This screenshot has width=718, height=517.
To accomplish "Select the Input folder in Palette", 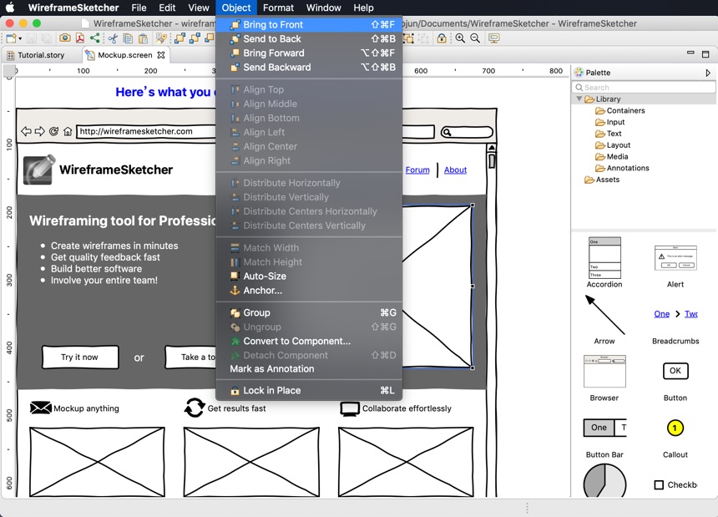I will 610,122.
